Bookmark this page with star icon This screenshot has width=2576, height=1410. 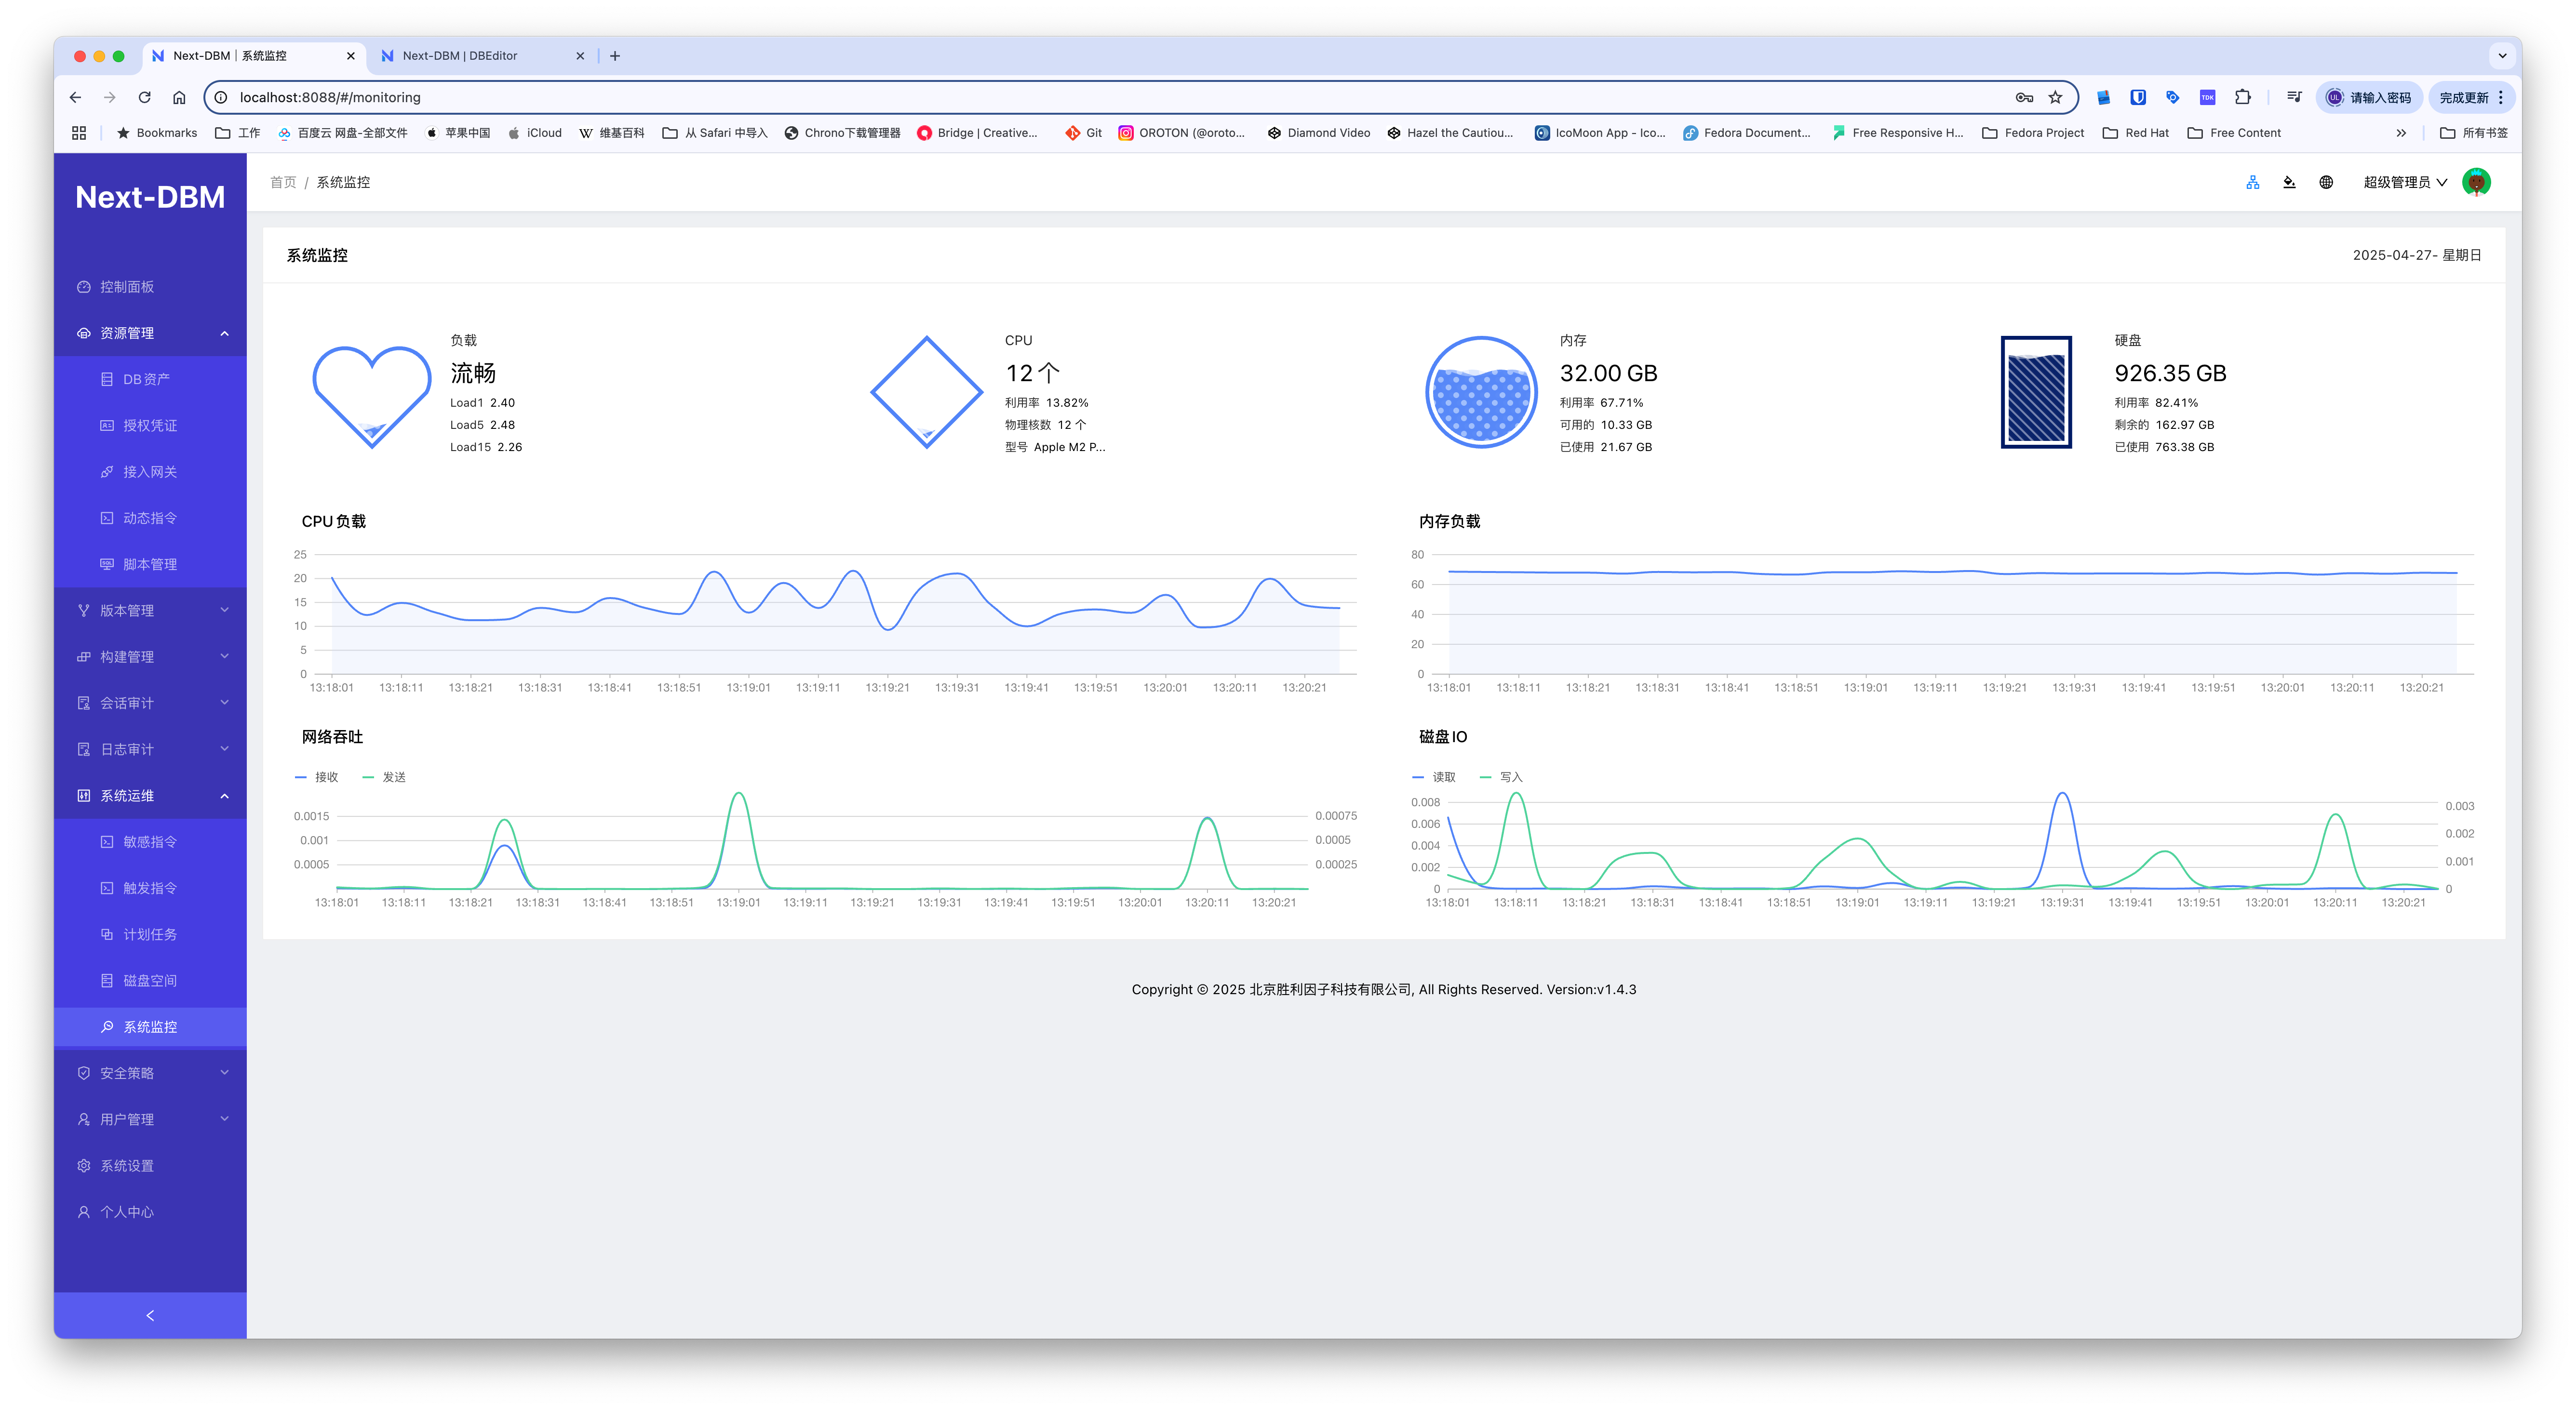(x=2055, y=97)
